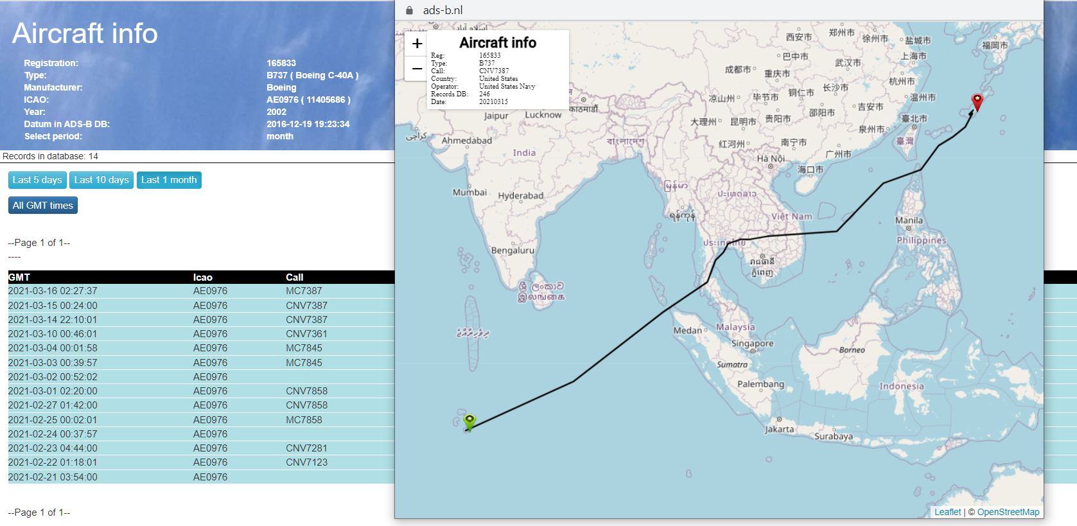Select the 2021-02-21 03:54:00 record
Image resolution: width=1077 pixels, height=526 pixels.
pyautogui.click(x=201, y=477)
